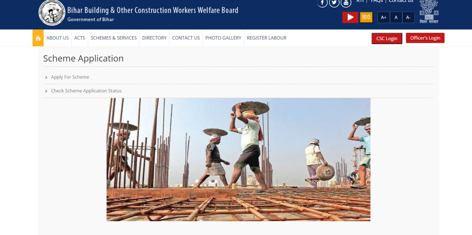Open the Twitter social icon
The image size is (472, 235).
pos(334,3)
